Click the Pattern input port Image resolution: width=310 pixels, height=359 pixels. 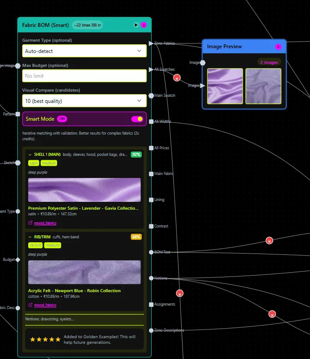tap(18, 114)
